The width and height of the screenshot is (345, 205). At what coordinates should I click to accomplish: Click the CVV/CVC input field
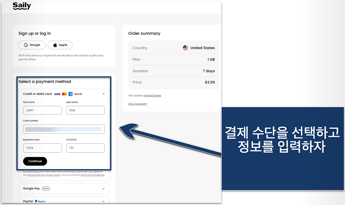[85, 148]
